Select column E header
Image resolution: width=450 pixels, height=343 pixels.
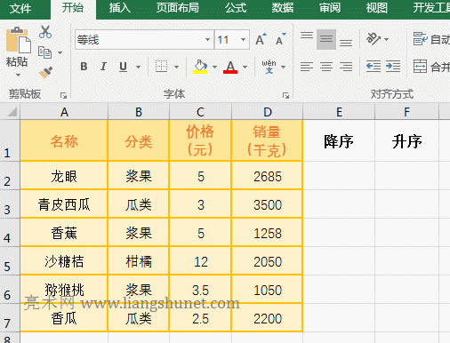[339, 112]
